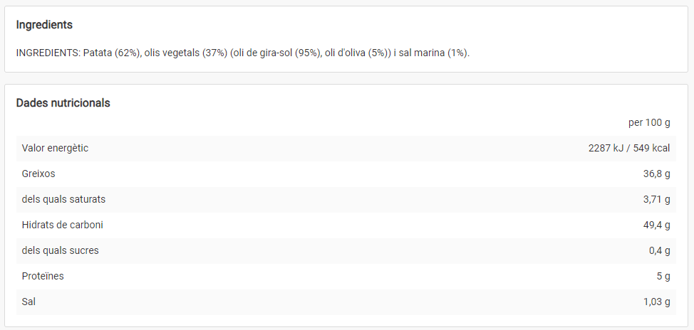The width and height of the screenshot is (694, 330).
Task: Click the Ingredients heading
Action: pyautogui.click(x=44, y=25)
